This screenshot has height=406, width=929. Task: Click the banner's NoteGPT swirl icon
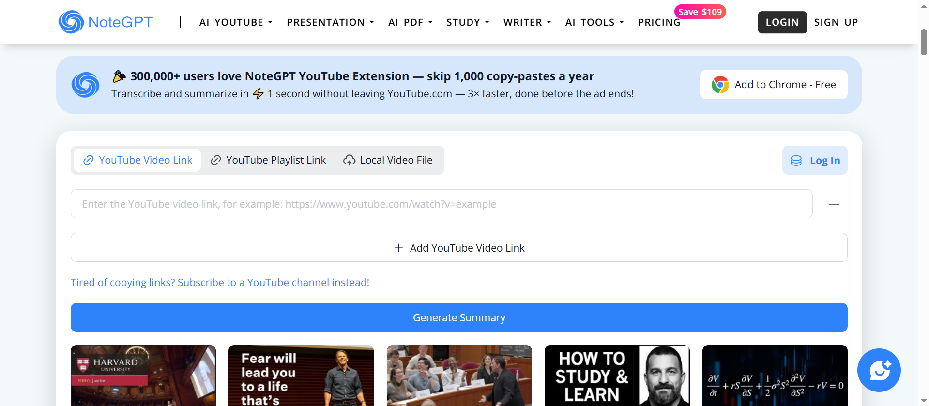pos(85,85)
